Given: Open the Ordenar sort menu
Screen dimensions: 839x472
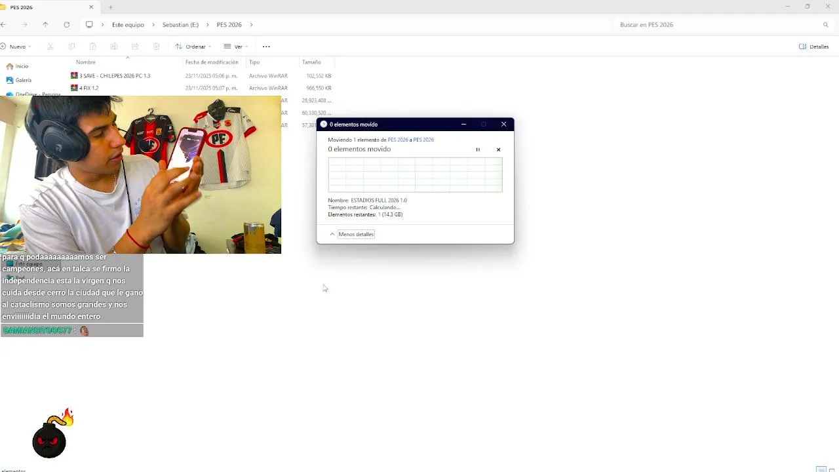Looking at the screenshot, I should coord(193,47).
